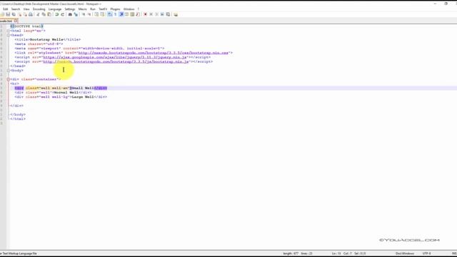Click the Stop recording macro icon
The height and width of the screenshot is (257, 457).
(151, 14)
